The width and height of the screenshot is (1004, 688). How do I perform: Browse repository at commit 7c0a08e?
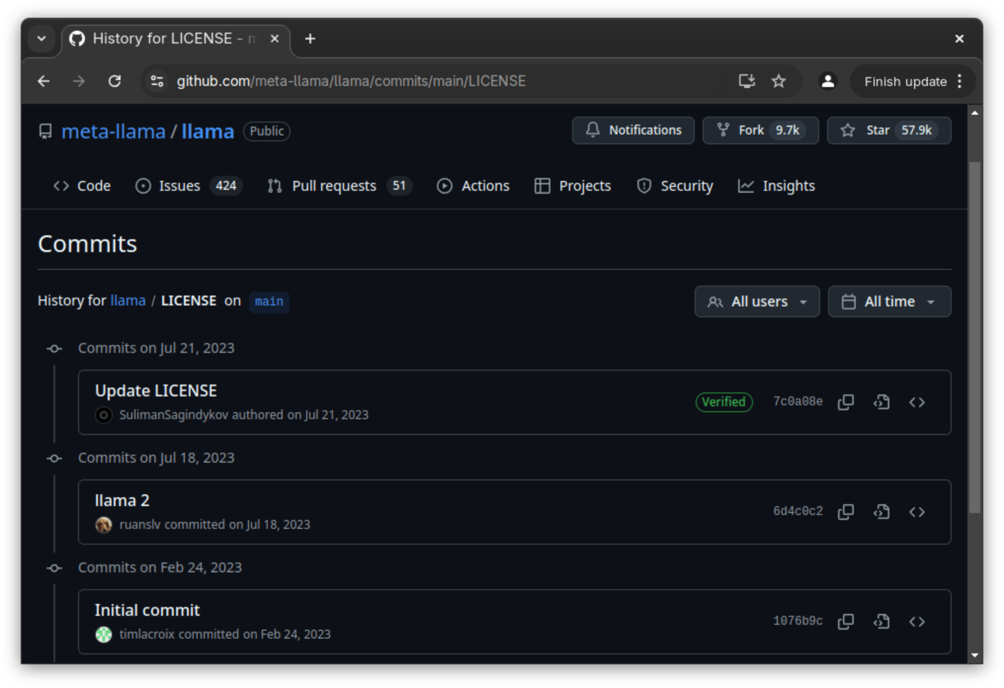pyautogui.click(x=917, y=402)
